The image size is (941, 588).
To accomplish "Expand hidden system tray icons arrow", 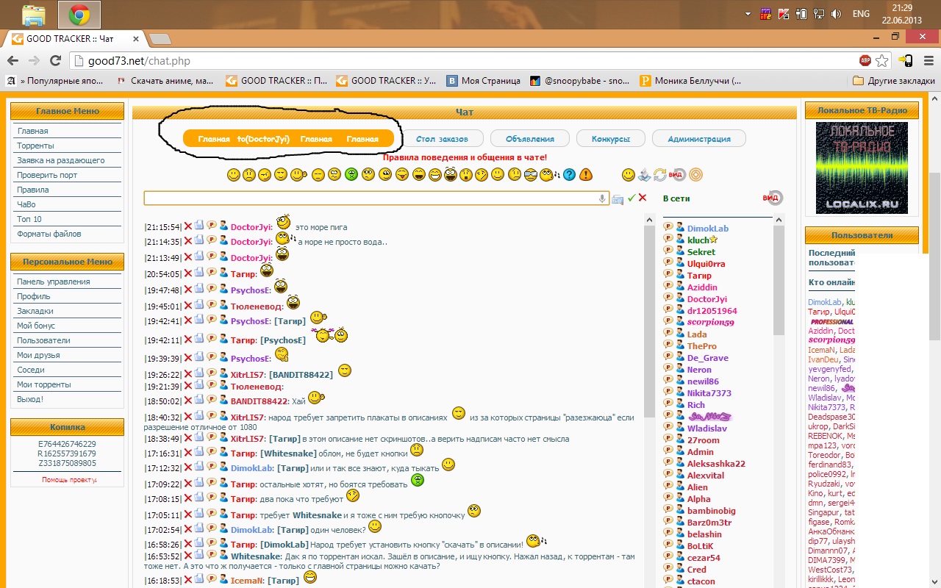I will coord(748,14).
